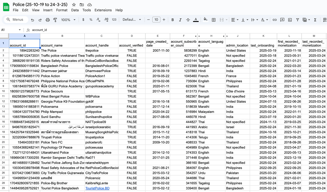Create a filter
The width and height of the screenshot is (327, 192).
click(297, 20)
